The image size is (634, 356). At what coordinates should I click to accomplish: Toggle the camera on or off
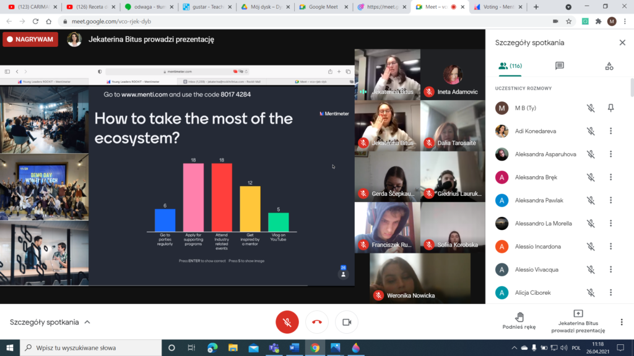click(x=347, y=322)
